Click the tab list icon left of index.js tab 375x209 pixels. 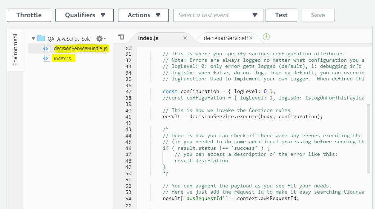tap(121, 37)
